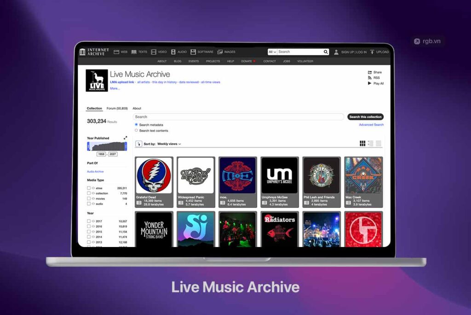Open the BLOG menu item
This screenshot has height=315, width=471.
click(178, 61)
